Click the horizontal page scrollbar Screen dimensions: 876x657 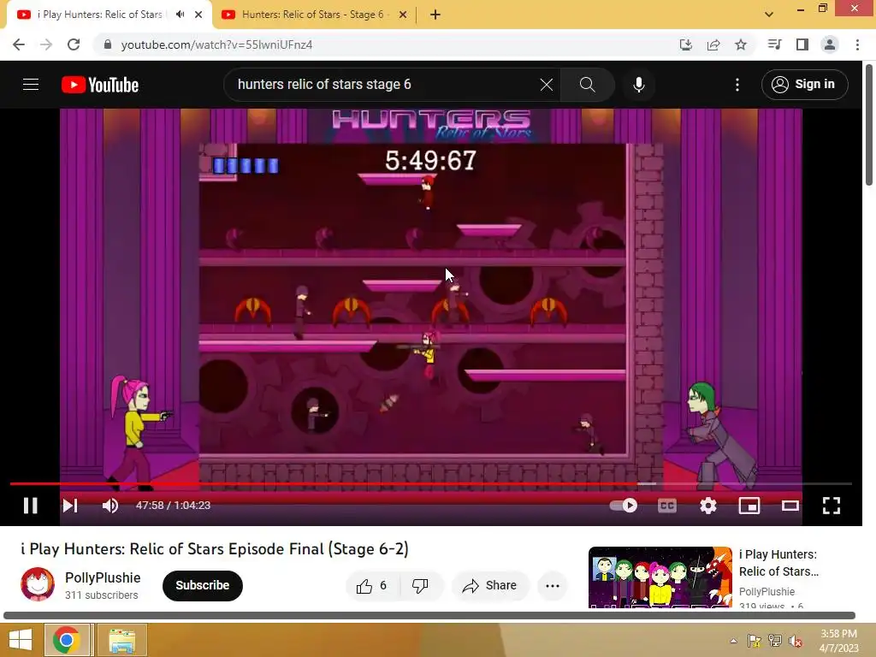[429, 616]
